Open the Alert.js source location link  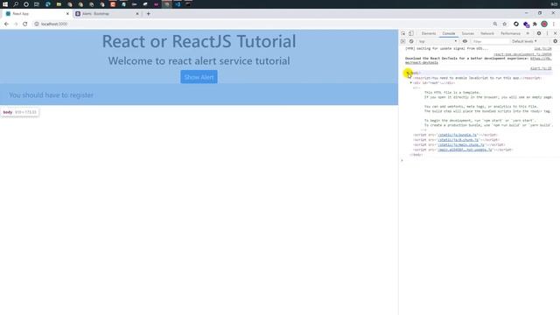pyautogui.click(x=541, y=68)
